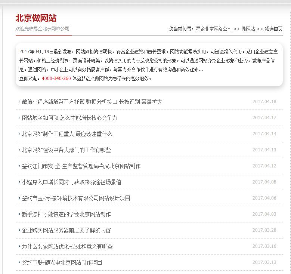291x274 pixels.
Task: Click 易企北京网络公司 breadcrumb link
Action: click(214, 29)
